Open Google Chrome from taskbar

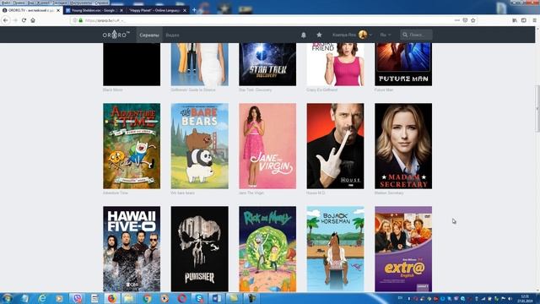[147, 298]
